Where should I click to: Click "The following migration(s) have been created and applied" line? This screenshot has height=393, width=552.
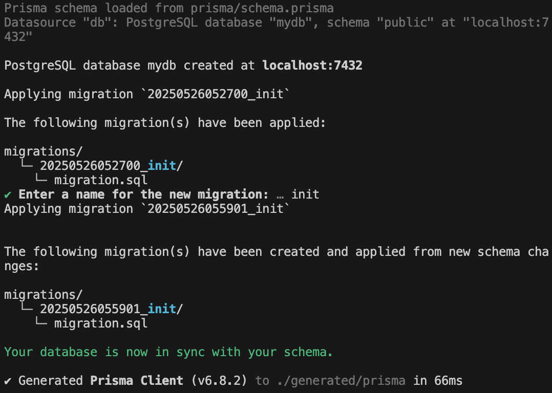[x=277, y=252]
